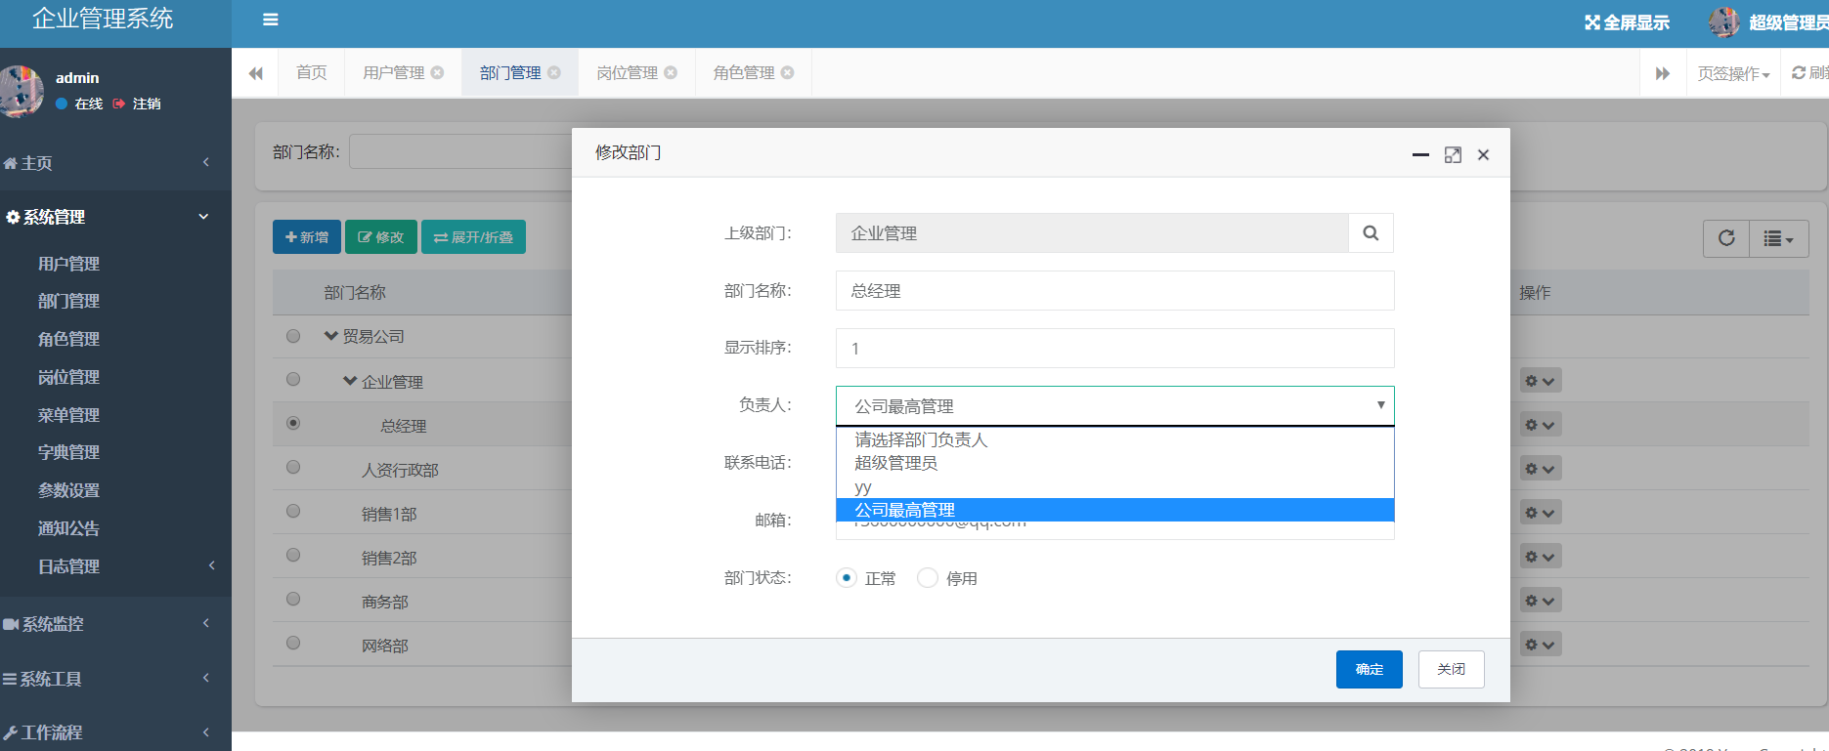This screenshot has height=751, width=1829.
Task: Expand the 日志管理 submenu
Action: (x=115, y=566)
